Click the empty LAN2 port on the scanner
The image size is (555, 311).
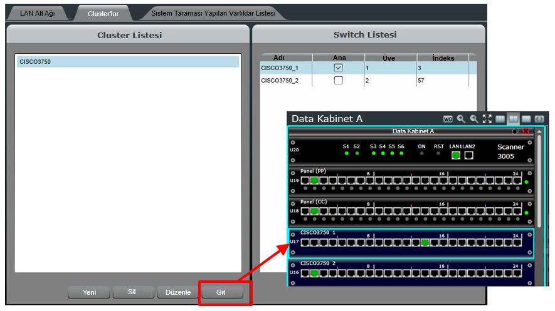point(468,155)
